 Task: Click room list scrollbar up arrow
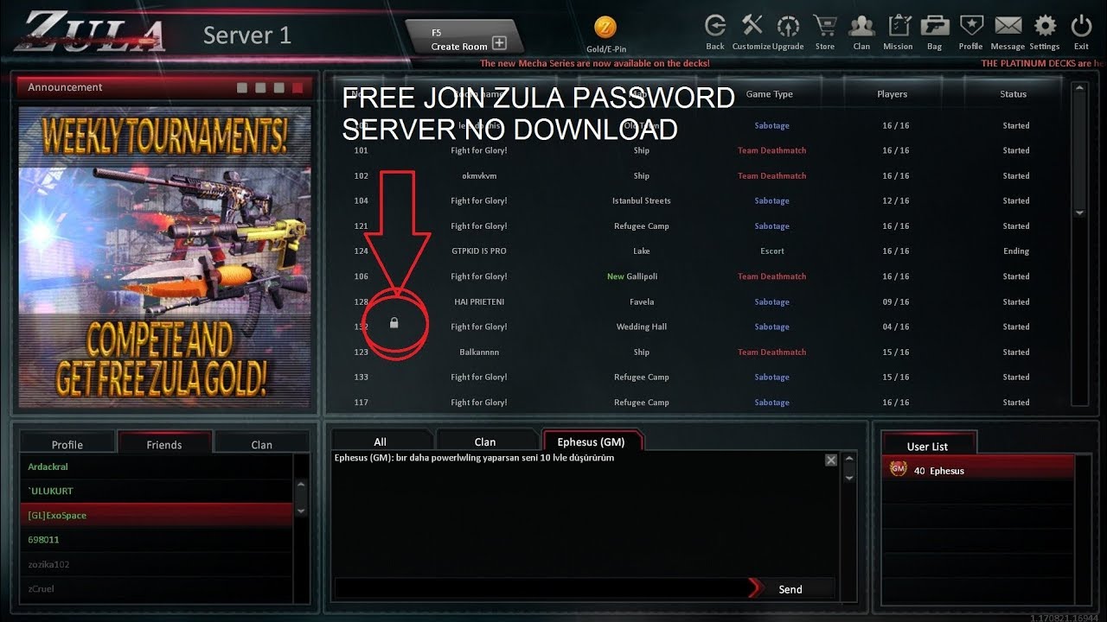1078,88
